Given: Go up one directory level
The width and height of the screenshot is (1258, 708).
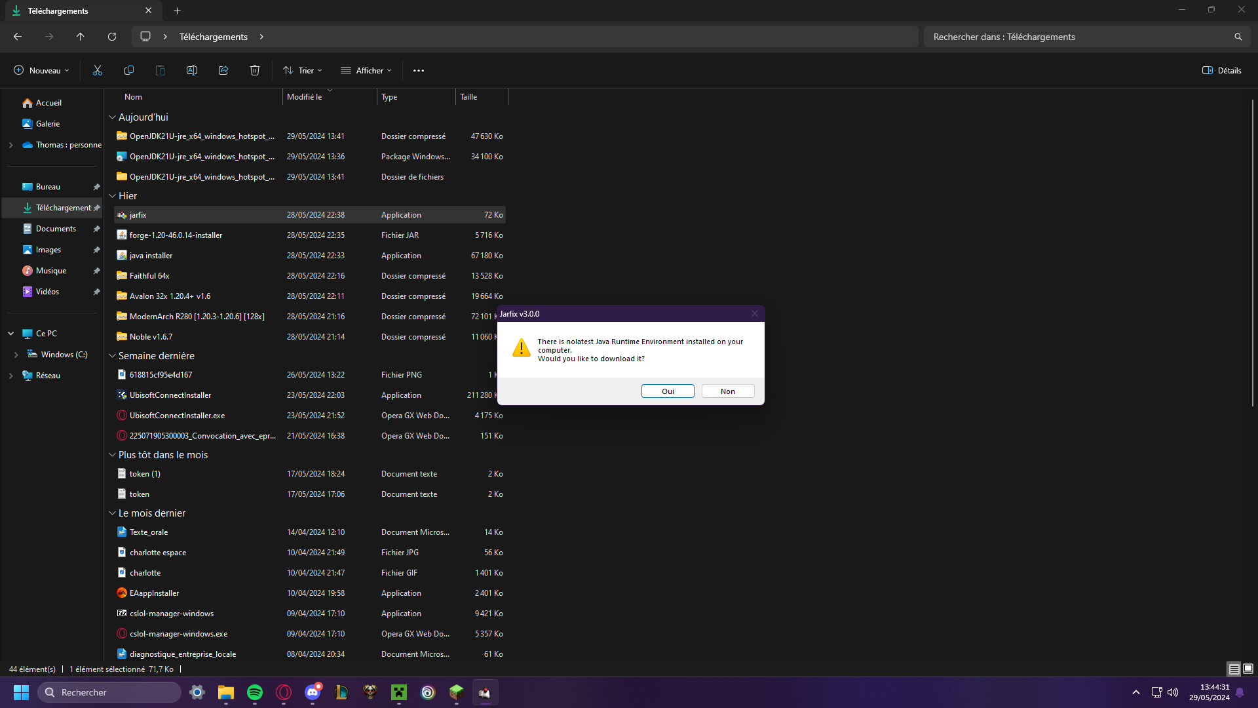Looking at the screenshot, I should (x=81, y=37).
